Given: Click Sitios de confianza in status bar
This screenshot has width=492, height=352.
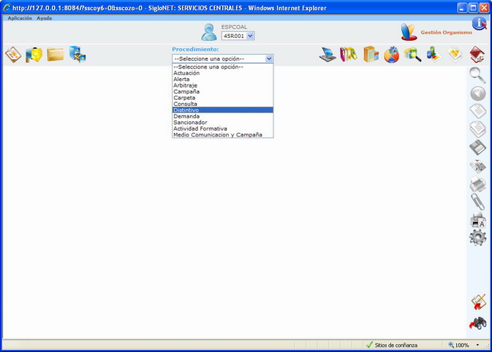Looking at the screenshot, I should (396, 345).
